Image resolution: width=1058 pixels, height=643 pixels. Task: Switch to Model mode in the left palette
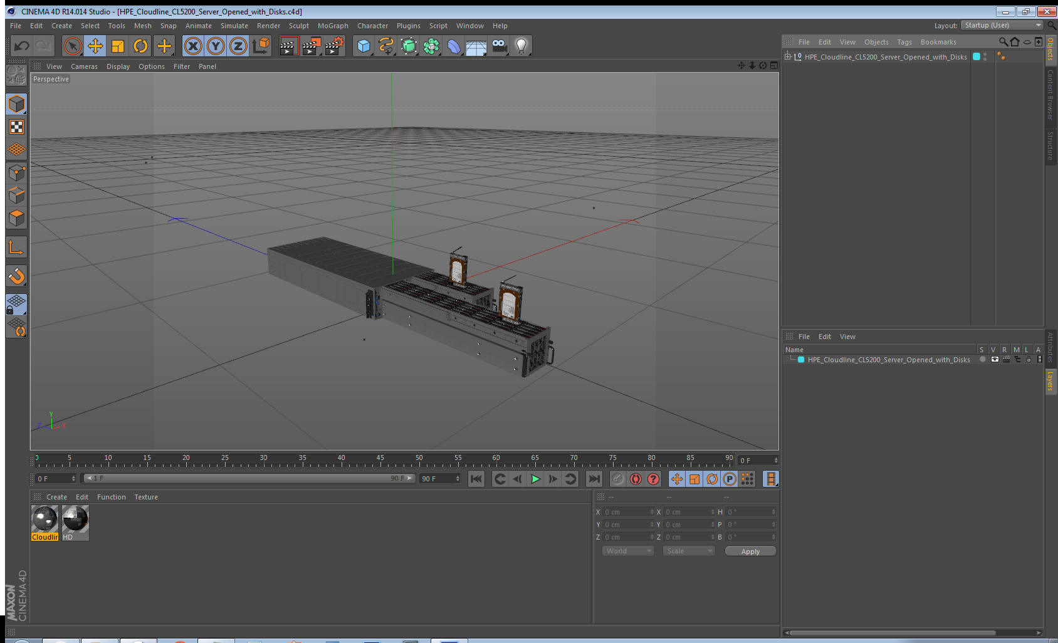coord(16,104)
